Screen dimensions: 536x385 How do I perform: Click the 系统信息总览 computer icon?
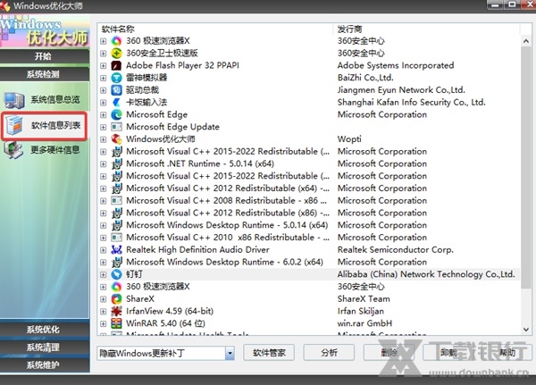(x=14, y=100)
